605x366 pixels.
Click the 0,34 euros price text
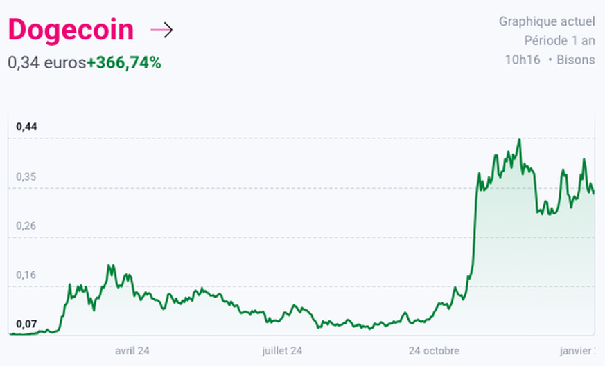tap(46, 63)
